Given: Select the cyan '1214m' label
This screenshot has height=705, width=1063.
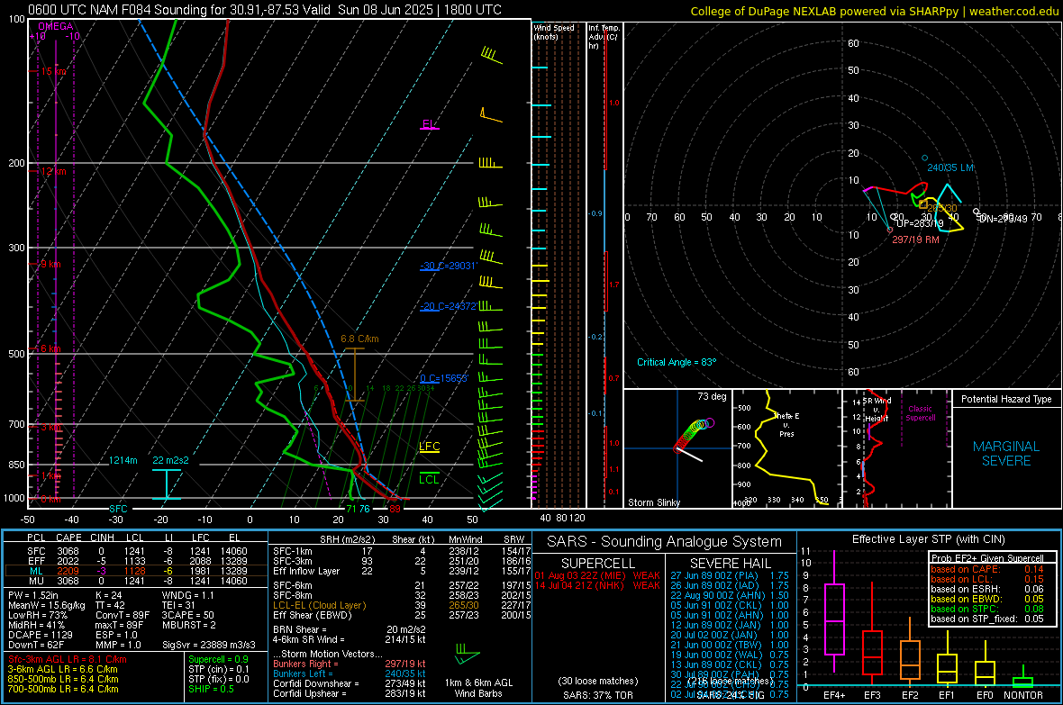Looking at the screenshot, I should pyautogui.click(x=123, y=460).
